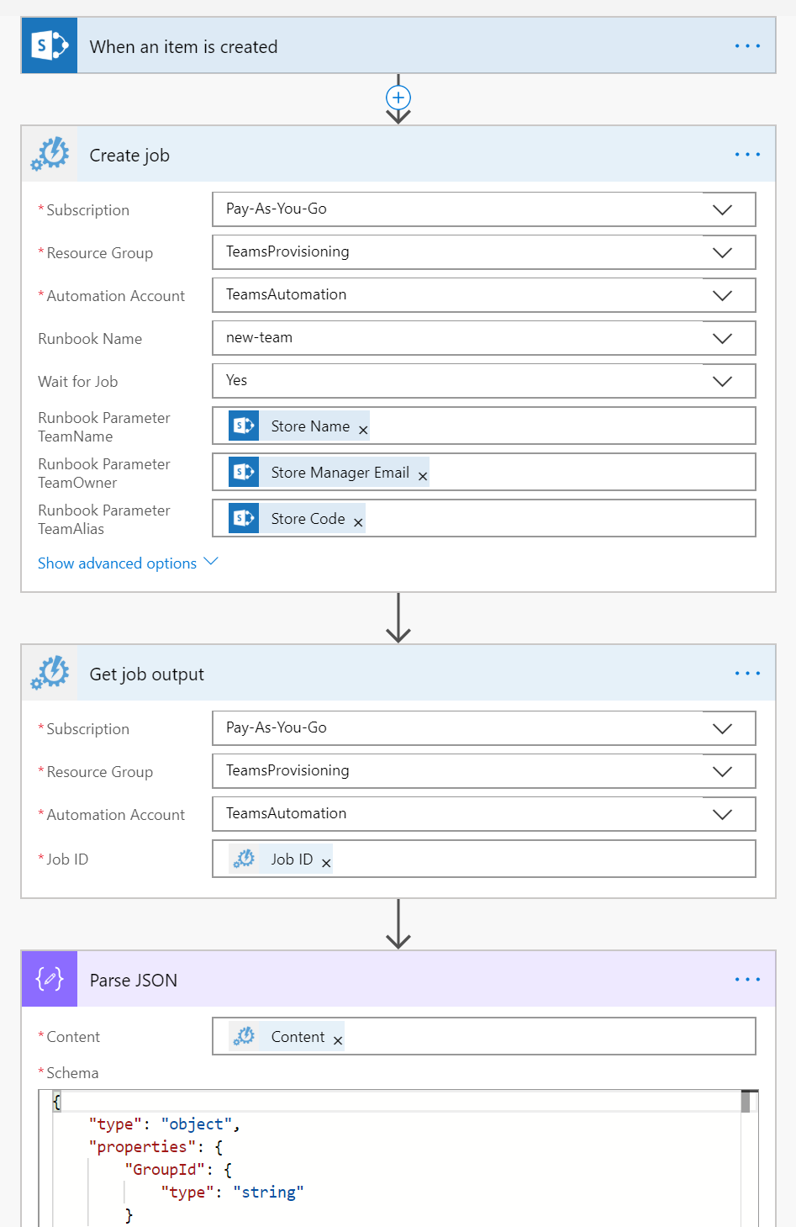Open the Create job ellipsis menu

(747, 155)
